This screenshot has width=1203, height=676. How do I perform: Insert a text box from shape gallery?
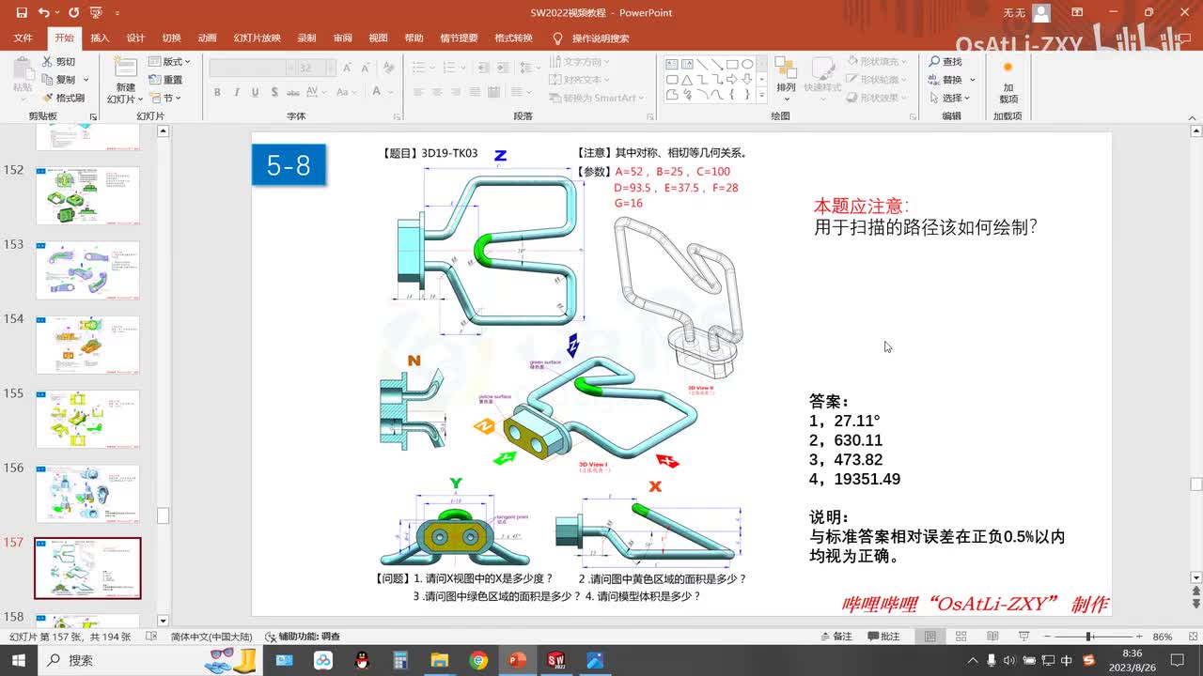click(672, 64)
